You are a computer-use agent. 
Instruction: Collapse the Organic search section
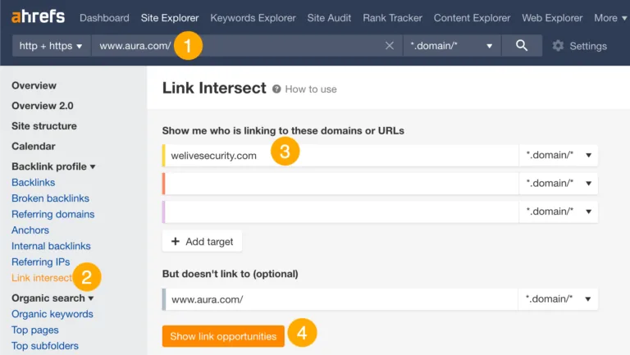click(x=52, y=298)
